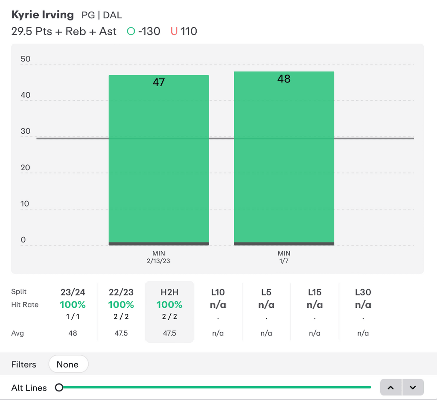Open the L15 split
437x400 pixels.
pyautogui.click(x=315, y=312)
